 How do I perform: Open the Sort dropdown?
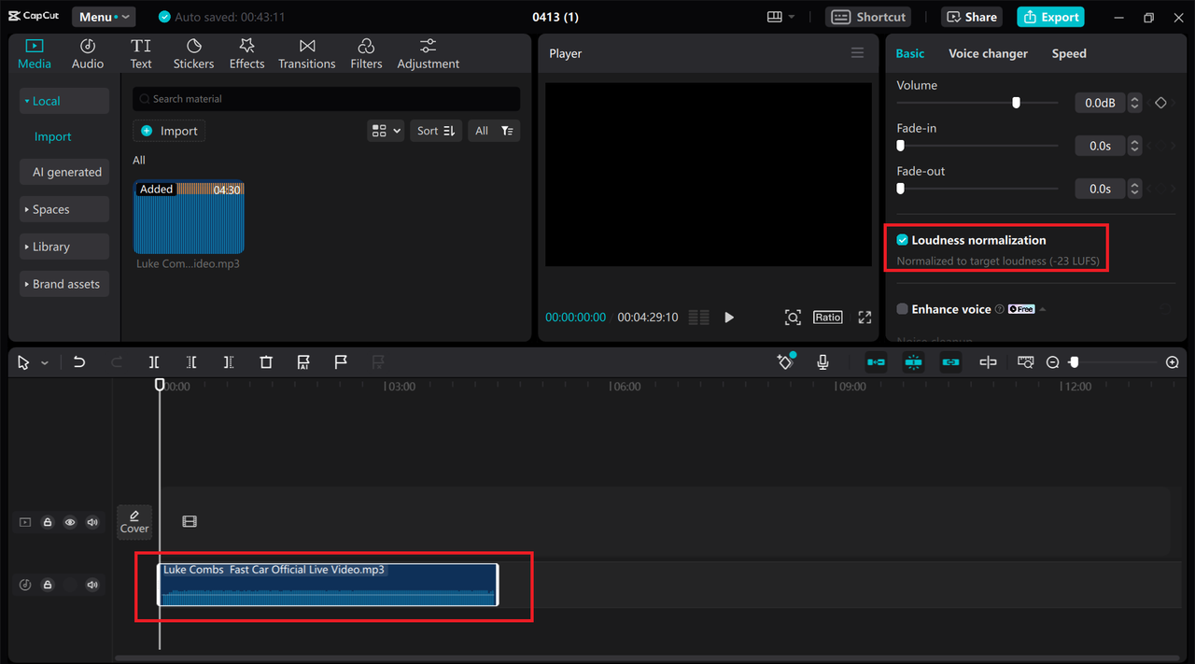[436, 131]
